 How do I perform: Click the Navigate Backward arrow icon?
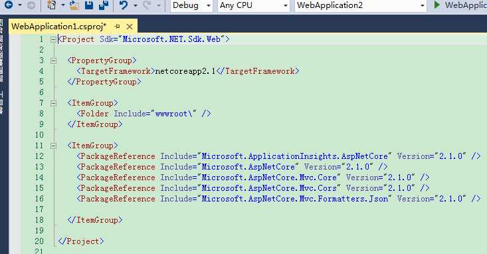(x=9, y=5)
